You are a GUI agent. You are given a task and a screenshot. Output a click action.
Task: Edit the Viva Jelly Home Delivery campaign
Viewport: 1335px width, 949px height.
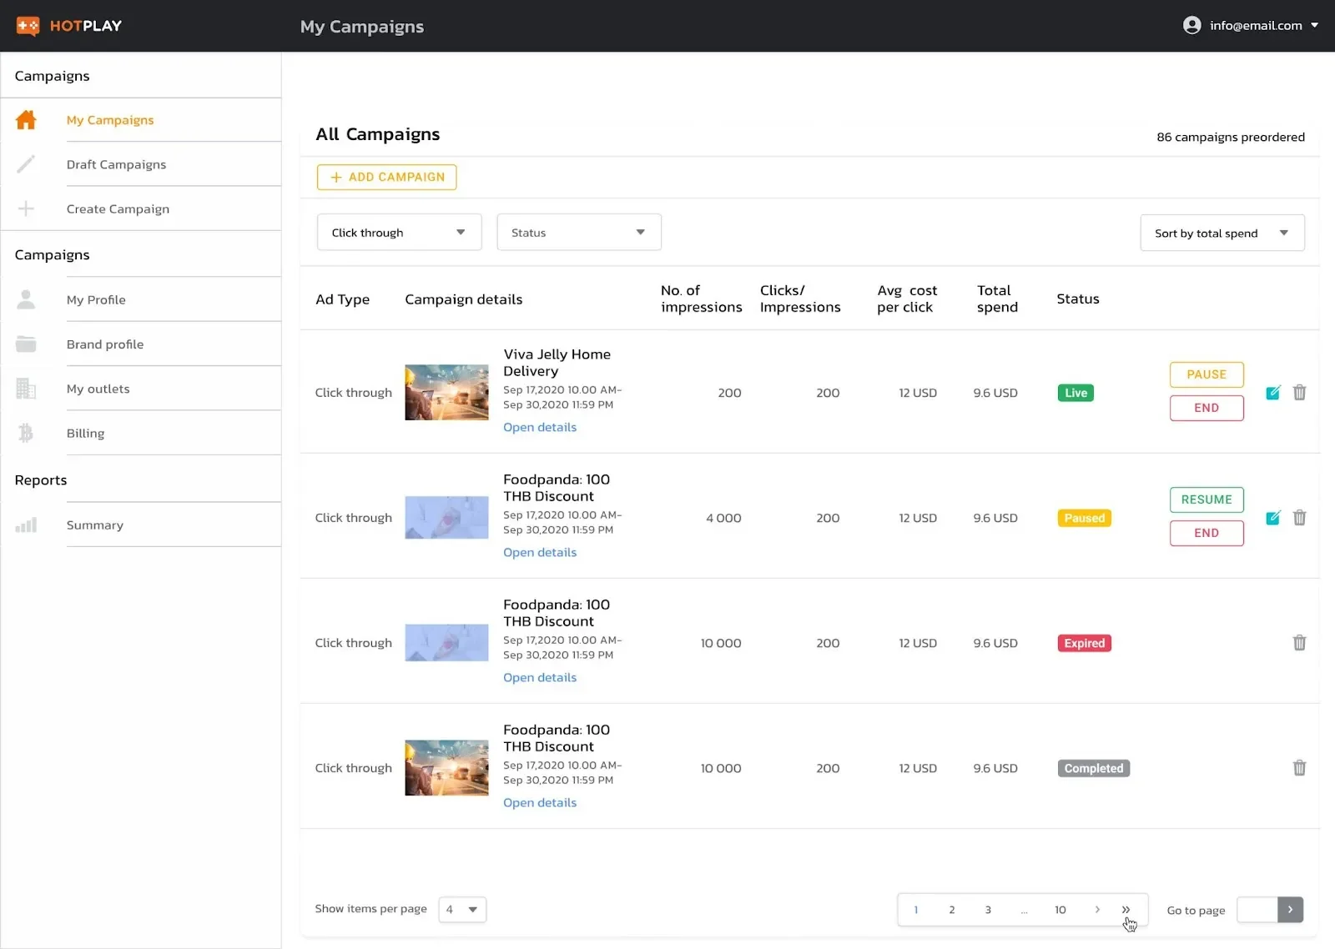(1273, 393)
